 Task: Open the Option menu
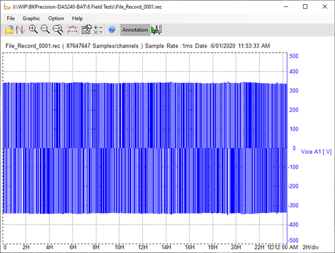click(56, 18)
